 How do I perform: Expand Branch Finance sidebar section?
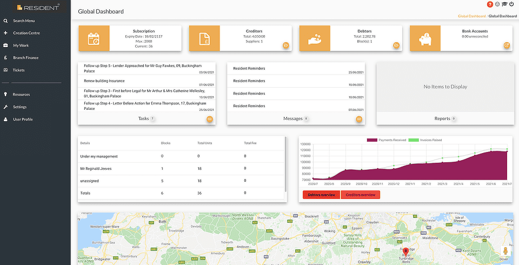(25, 57)
